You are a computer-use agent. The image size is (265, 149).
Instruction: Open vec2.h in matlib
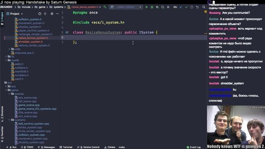(19, 79)
